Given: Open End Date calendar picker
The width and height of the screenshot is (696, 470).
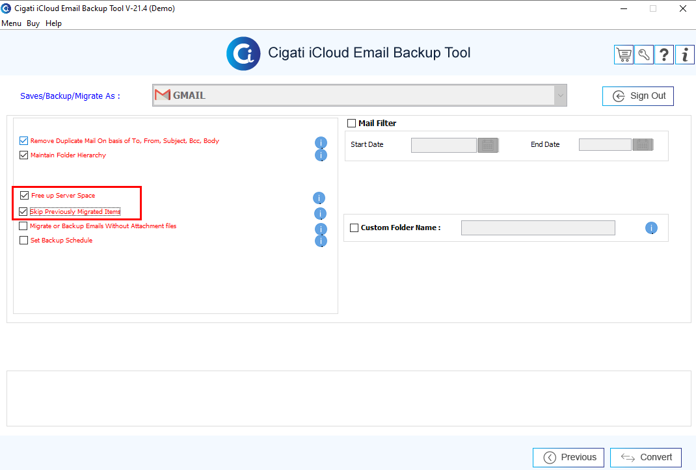Looking at the screenshot, I should 642,145.
